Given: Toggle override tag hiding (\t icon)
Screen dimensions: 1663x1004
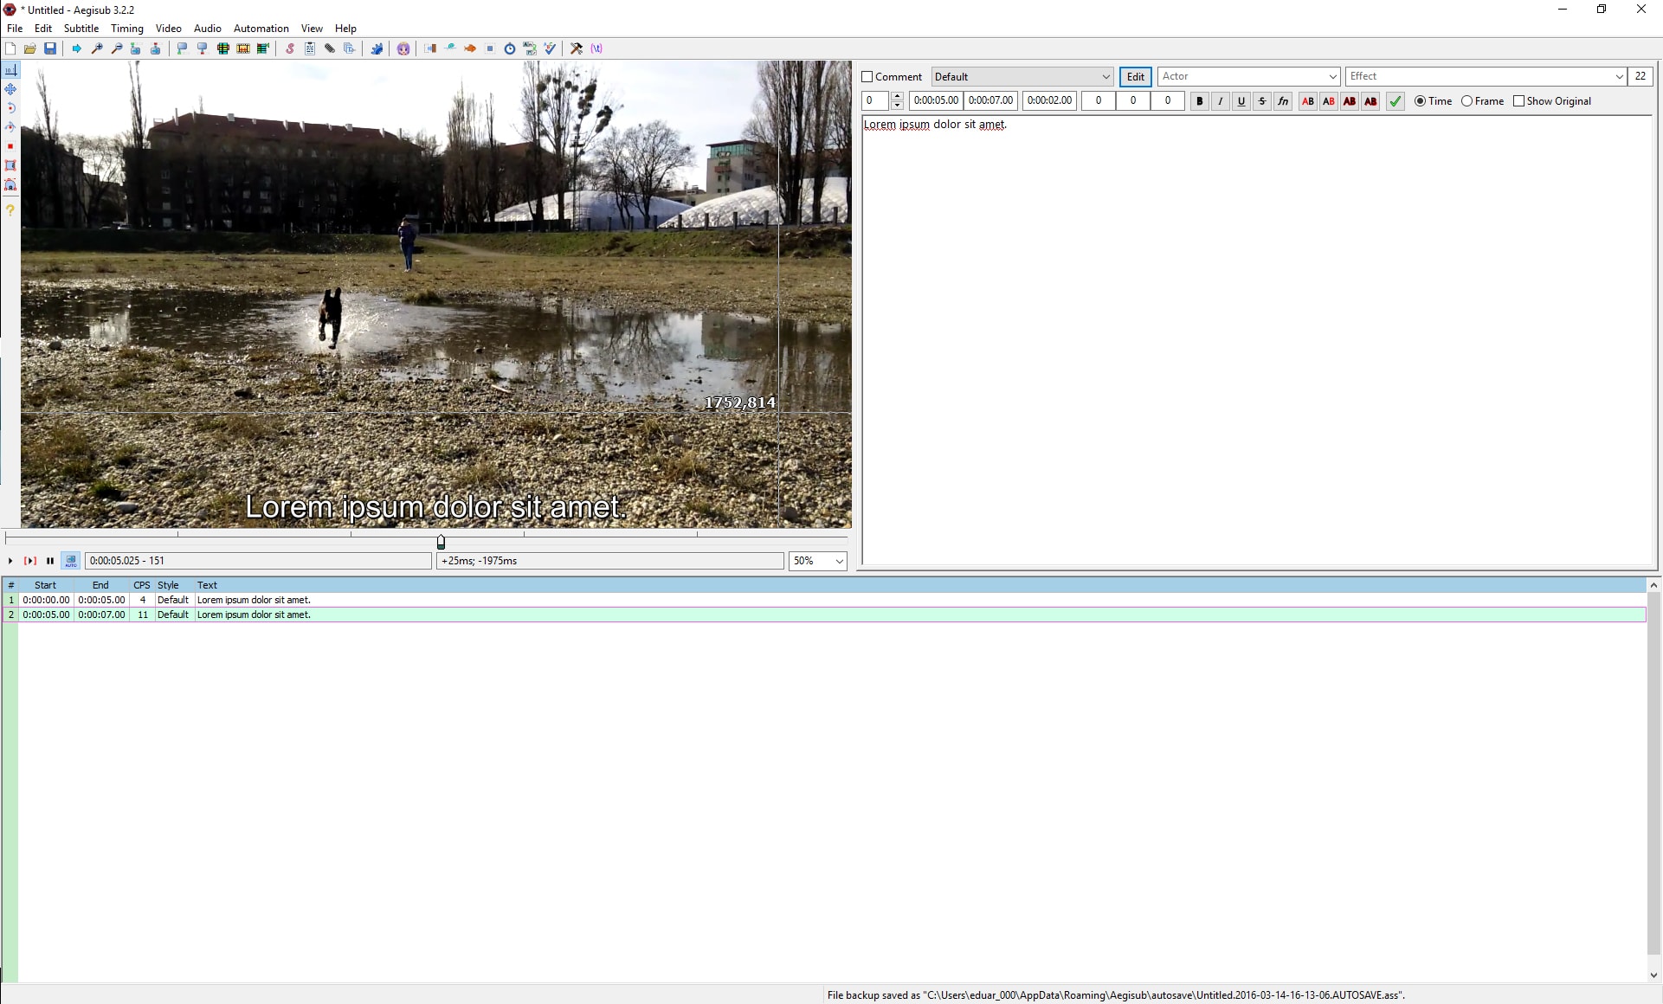Looking at the screenshot, I should [x=596, y=48].
